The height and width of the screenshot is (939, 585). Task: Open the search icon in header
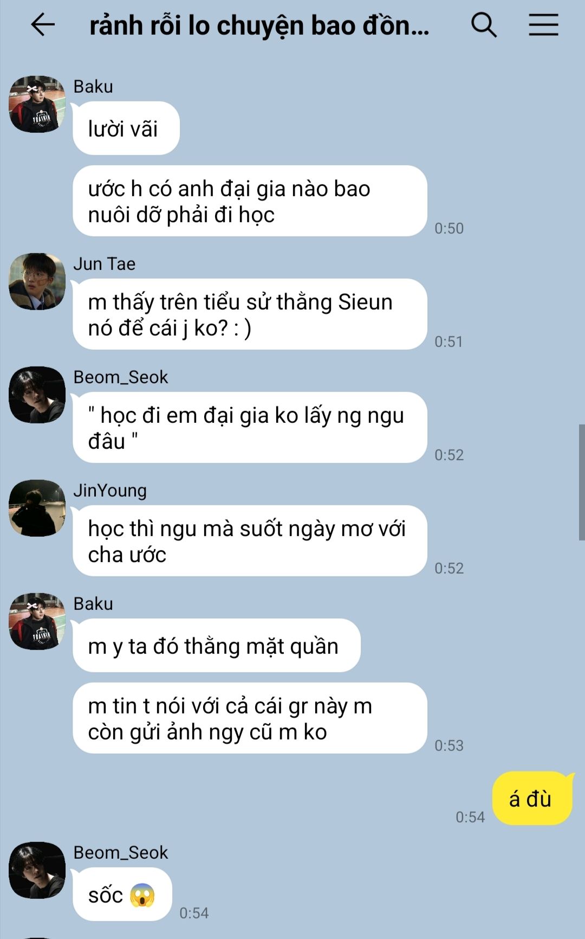tap(484, 25)
